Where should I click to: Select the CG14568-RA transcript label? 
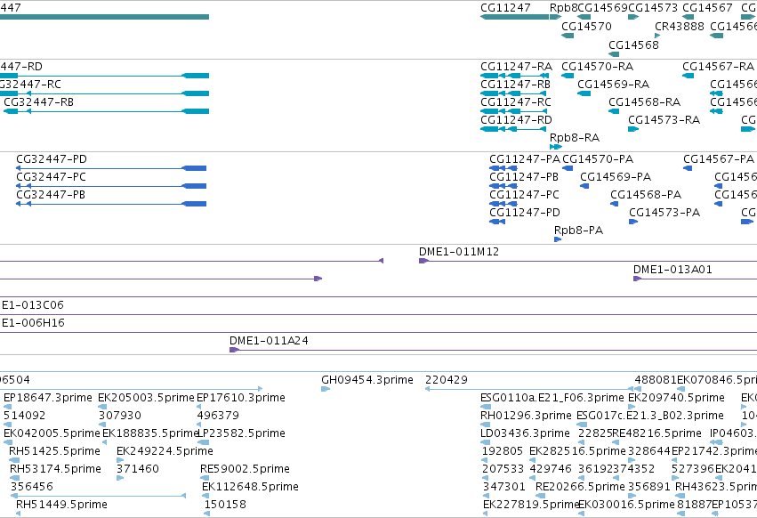[x=645, y=102]
